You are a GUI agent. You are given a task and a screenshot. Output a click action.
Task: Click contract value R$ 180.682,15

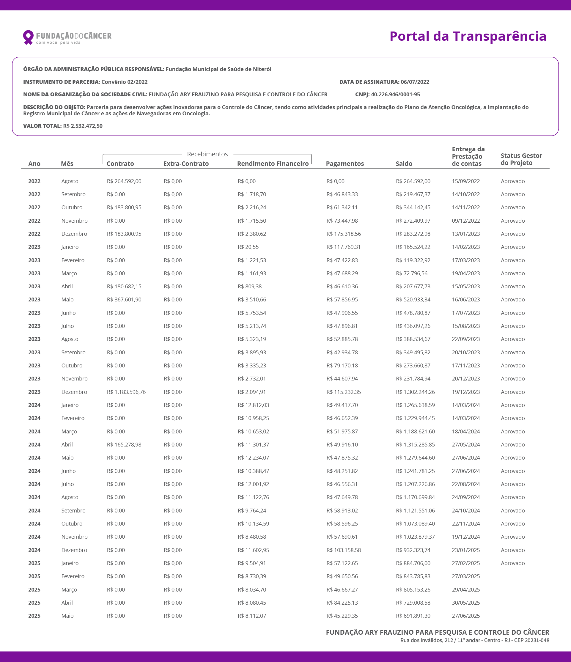pyautogui.click(x=124, y=287)
